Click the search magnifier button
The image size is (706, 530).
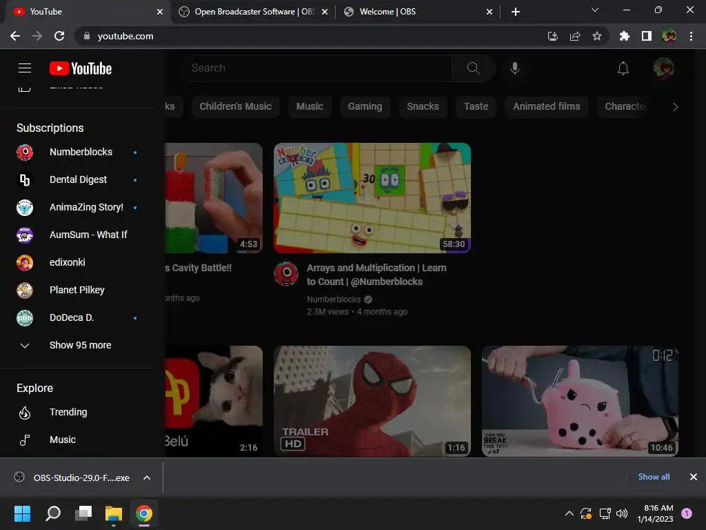(473, 68)
